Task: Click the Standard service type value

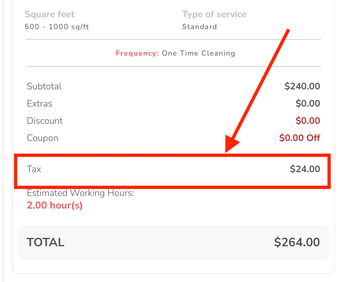Action: (199, 27)
